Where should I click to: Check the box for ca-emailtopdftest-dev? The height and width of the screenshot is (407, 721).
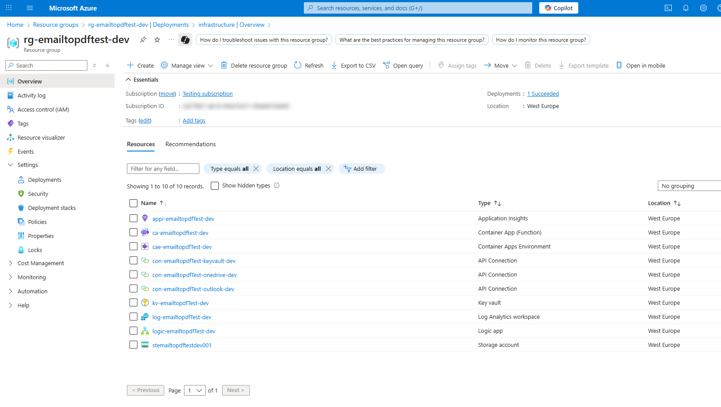click(x=133, y=232)
